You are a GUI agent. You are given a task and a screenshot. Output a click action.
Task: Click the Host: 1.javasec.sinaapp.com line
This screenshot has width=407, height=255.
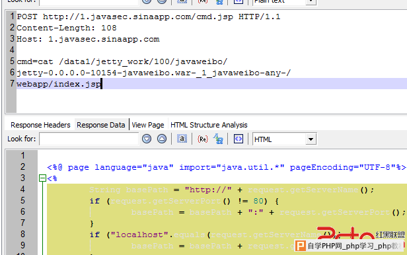[88, 39]
